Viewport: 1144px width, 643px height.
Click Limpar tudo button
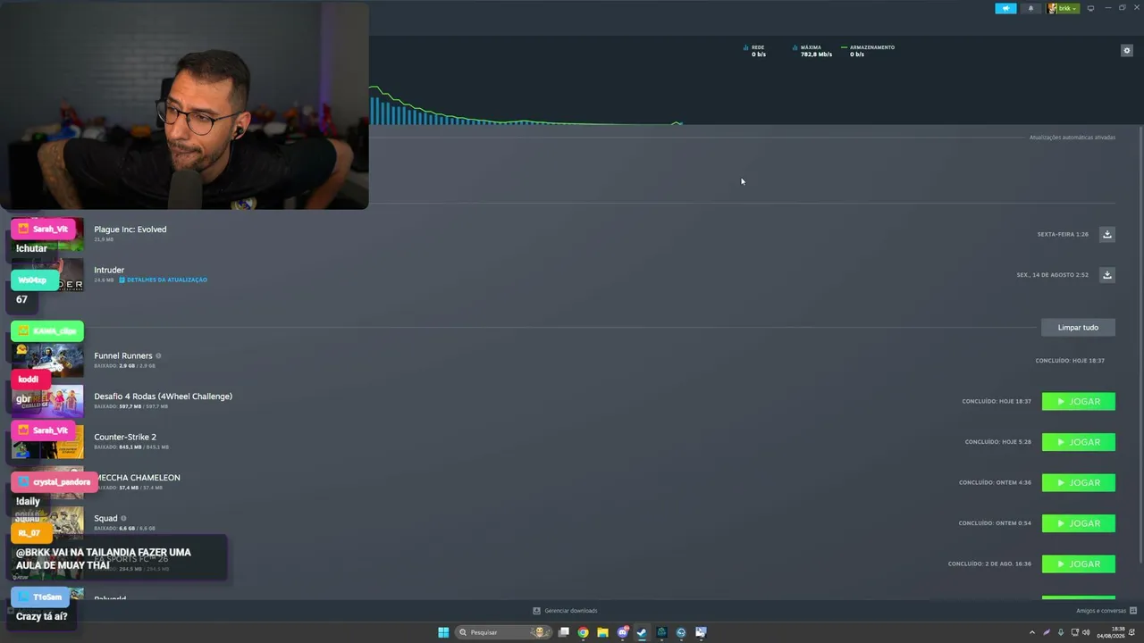1078,328
